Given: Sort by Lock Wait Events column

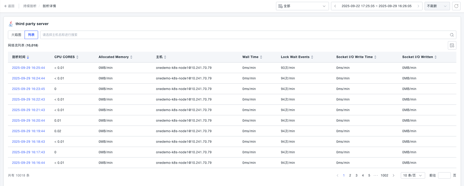Looking at the screenshot, I should click(312, 57).
